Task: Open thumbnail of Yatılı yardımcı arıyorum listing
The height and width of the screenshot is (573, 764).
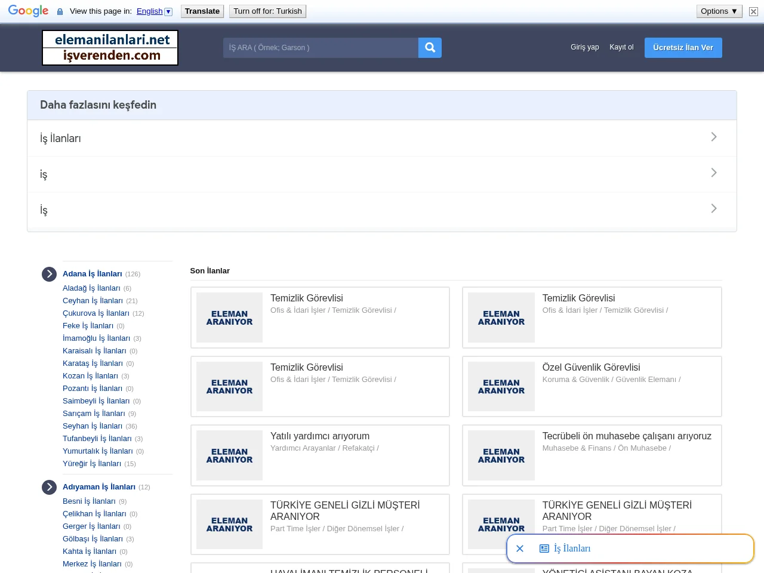Action: (229, 455)
